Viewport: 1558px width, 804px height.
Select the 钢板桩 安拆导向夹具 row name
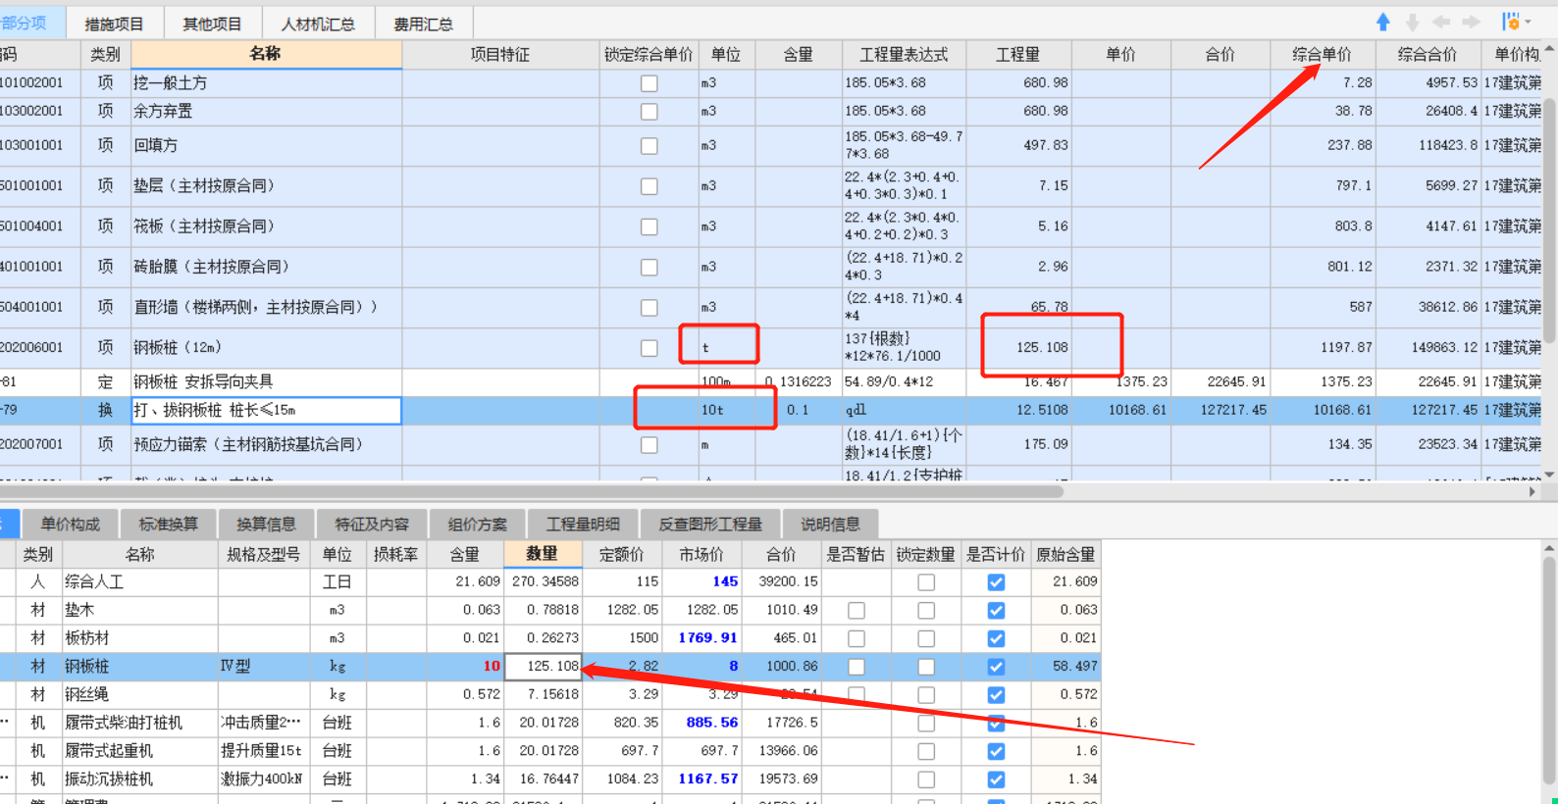(266, 382)
